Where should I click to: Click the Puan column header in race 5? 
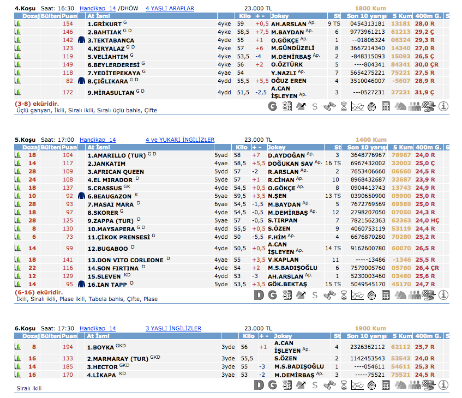[68, 147]
